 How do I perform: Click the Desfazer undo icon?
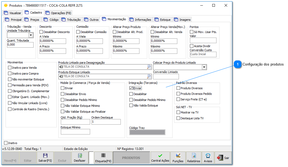(x=79, y=156)
